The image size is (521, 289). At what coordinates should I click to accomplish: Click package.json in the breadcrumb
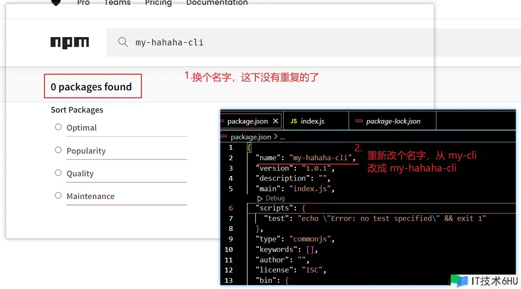251,137
